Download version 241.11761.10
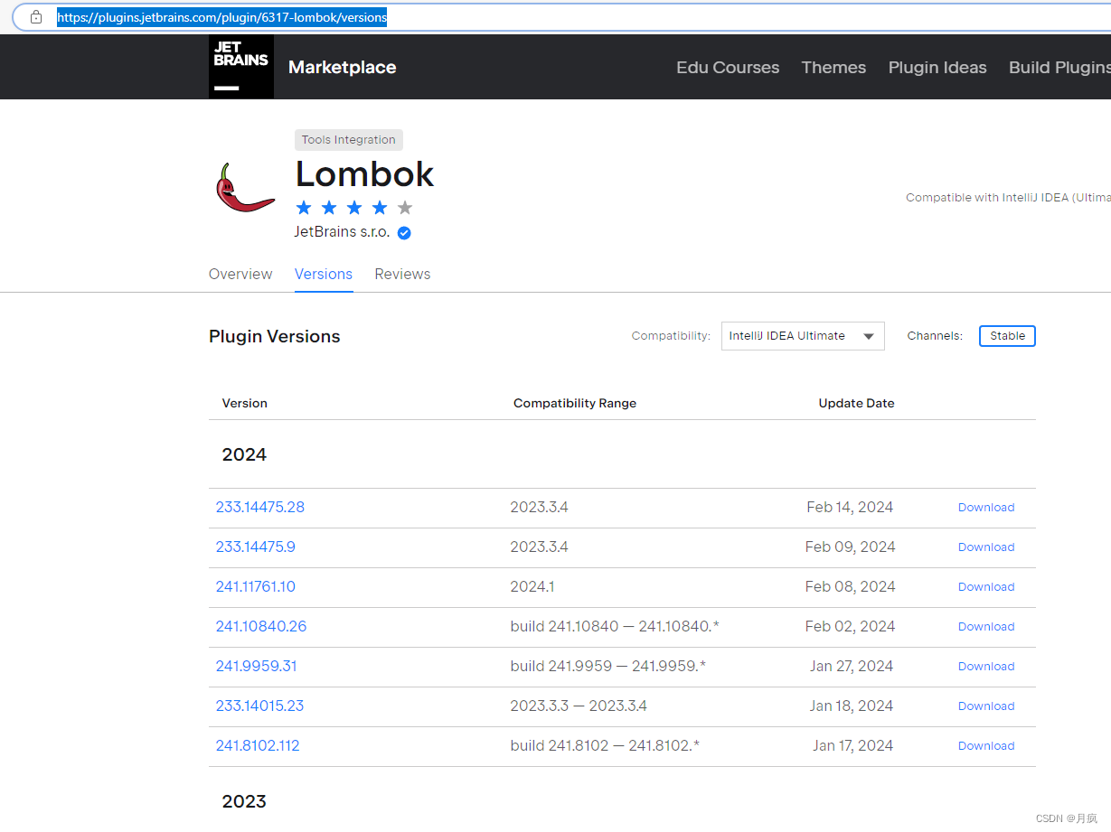Screen dimensions: 1111x832 [x=986, y=587]
